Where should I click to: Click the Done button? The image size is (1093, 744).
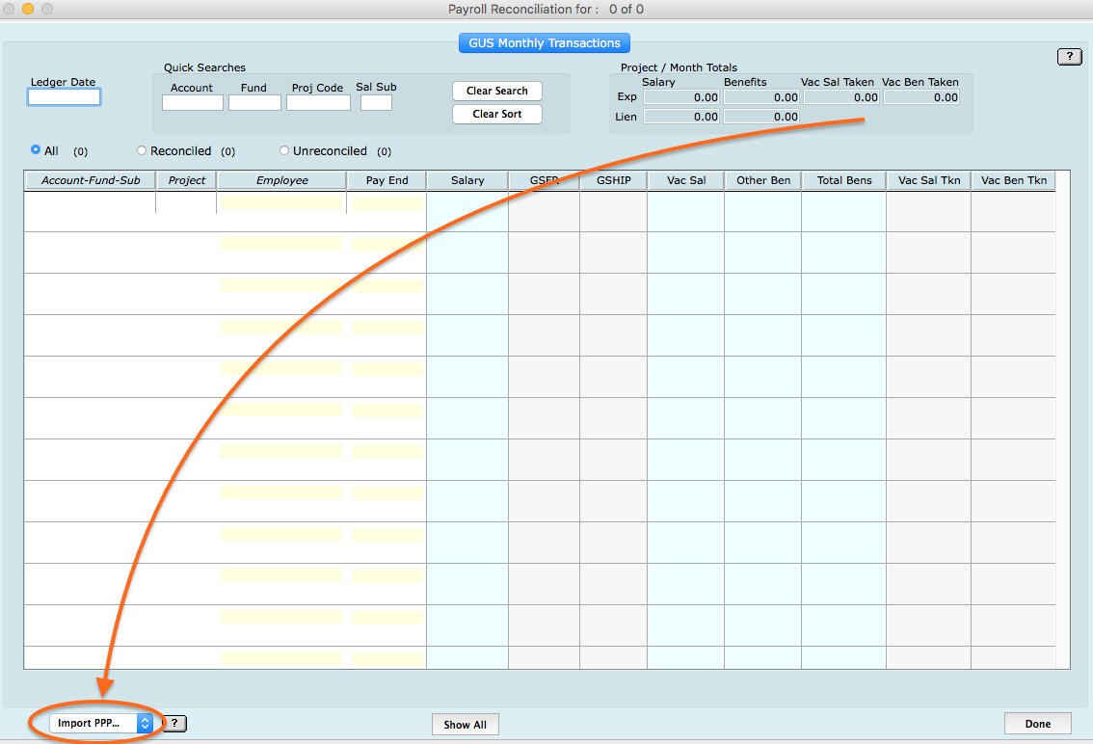point(1037,724)
